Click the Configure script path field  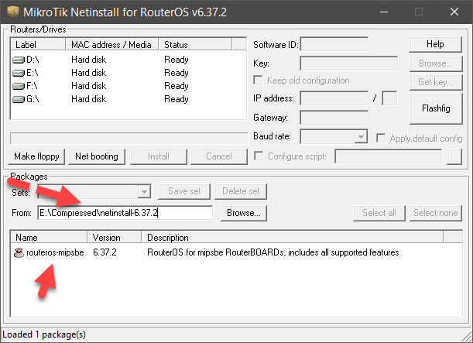pyautogui.click(x=389, y=156)
